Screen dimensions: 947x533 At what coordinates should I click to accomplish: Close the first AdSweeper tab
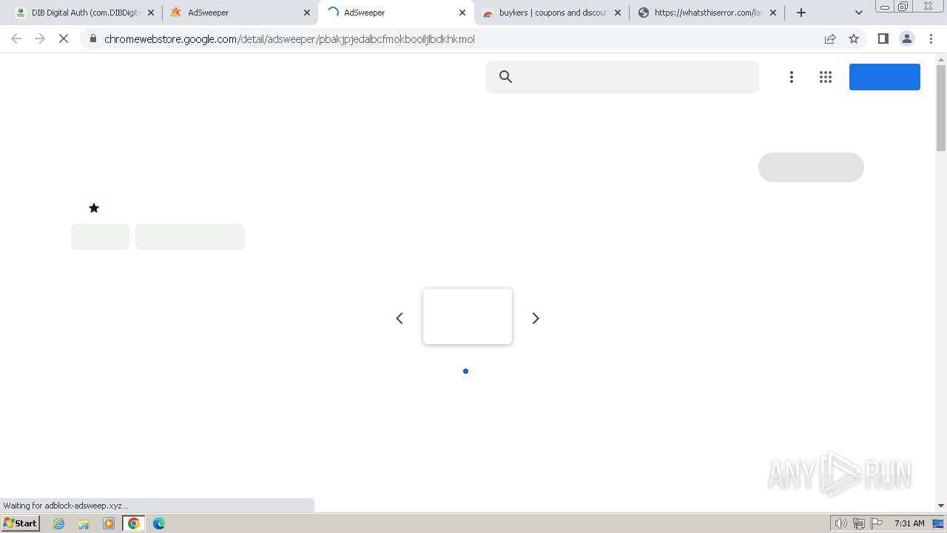click(x=307, y=13)
